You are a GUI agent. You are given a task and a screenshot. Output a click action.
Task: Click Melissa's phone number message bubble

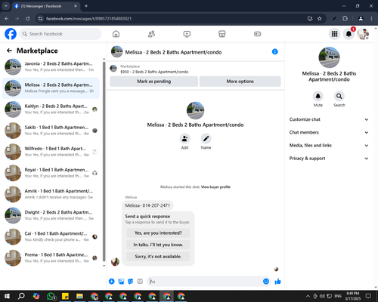[x=147, y=205]
